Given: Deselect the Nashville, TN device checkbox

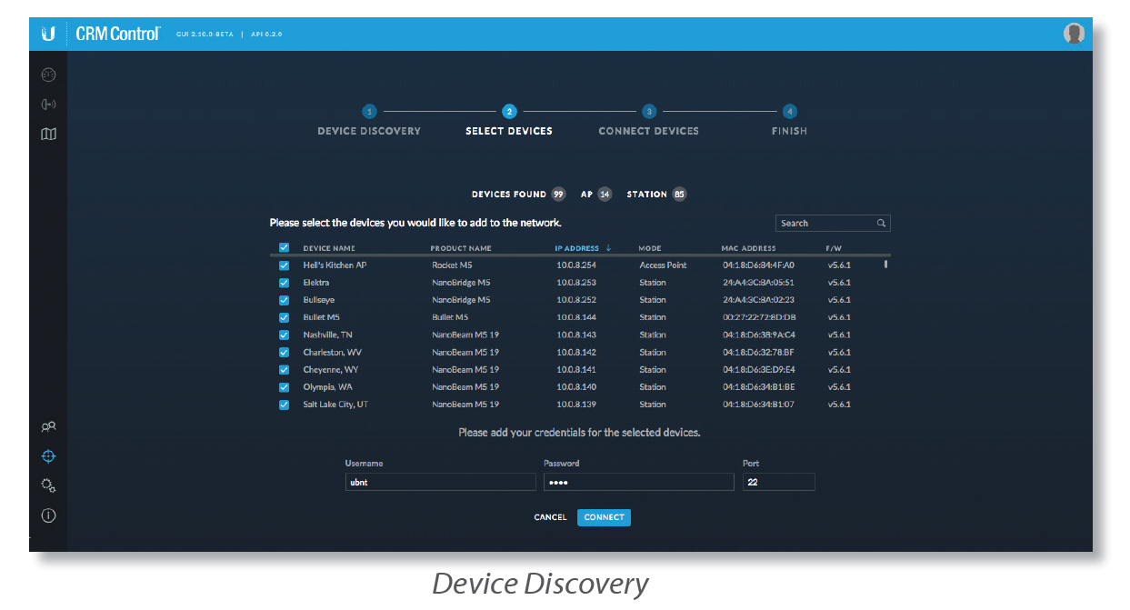Looking at the screenshot, I should [x=284, y=335].
